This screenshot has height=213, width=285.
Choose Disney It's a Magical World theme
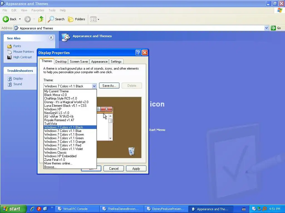tap(70, 102)
